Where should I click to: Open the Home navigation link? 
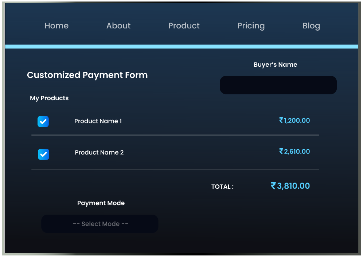pos(56,26)
